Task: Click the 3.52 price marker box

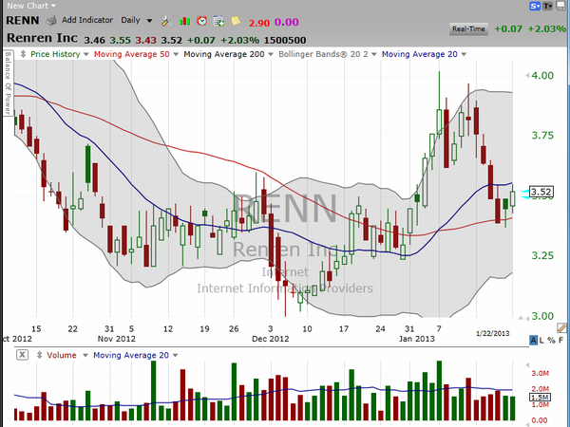Action: tap(541, 192)
